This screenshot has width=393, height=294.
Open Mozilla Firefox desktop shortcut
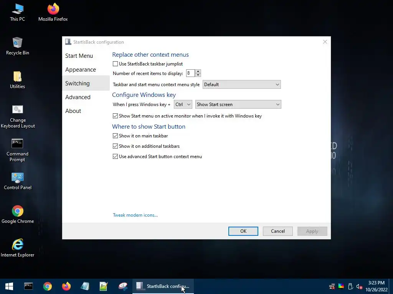click(x=53, y=12)
